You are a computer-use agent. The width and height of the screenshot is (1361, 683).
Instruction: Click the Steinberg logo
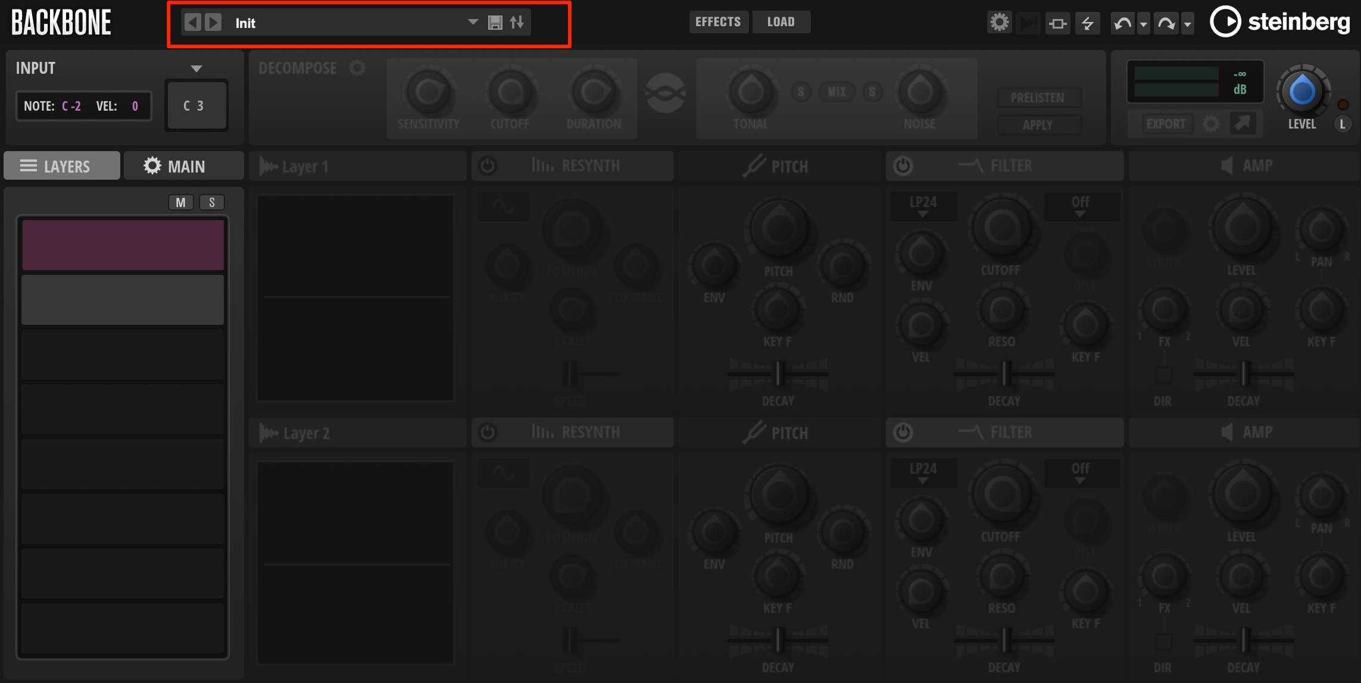point(1280,22)
